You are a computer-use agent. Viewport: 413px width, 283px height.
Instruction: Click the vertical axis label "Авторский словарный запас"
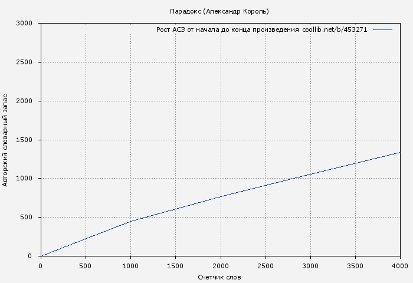[6, 140]
